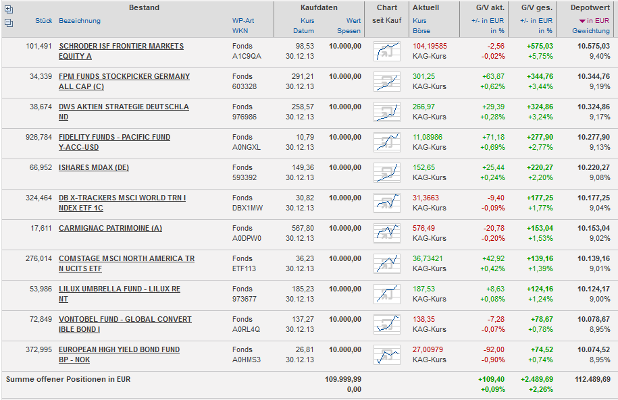Open LILUX UMBRELLA FUND link
The height and width of the screenshot is (400, 618).
click(x=120, y=289)
